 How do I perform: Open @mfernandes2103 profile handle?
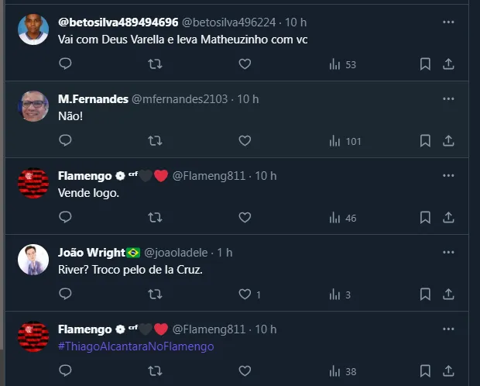click(181, 99)
